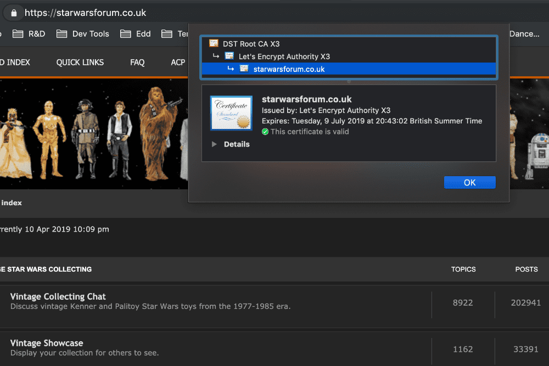Click the '1162' topics count

[463, 349]
